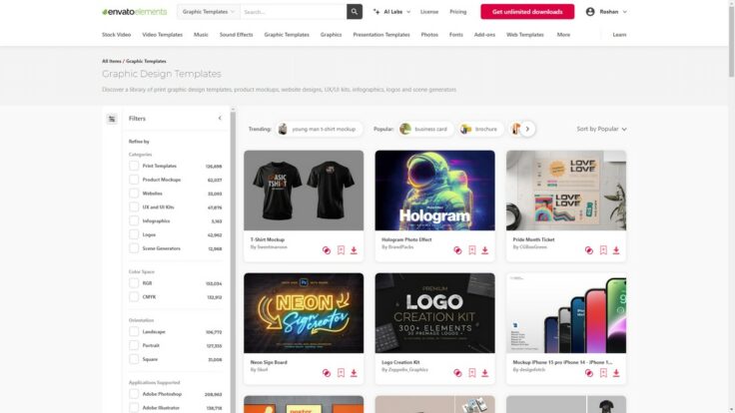
Task: Open the Neon Sign Board thumbnail
Action: tap(304, 313)
